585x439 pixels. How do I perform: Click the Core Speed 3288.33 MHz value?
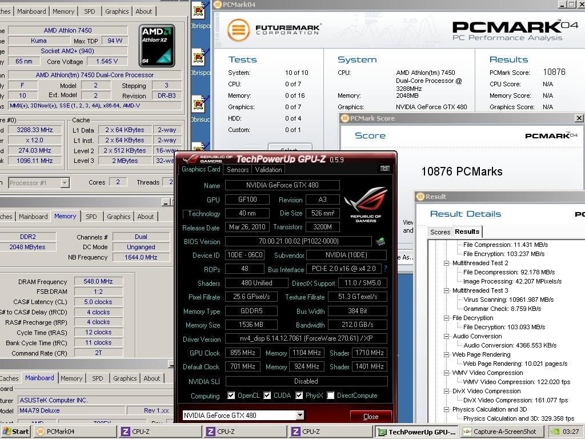(x=34, y=130)
